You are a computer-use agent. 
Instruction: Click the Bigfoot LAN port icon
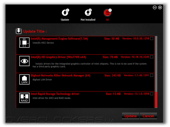click(24, 79)
